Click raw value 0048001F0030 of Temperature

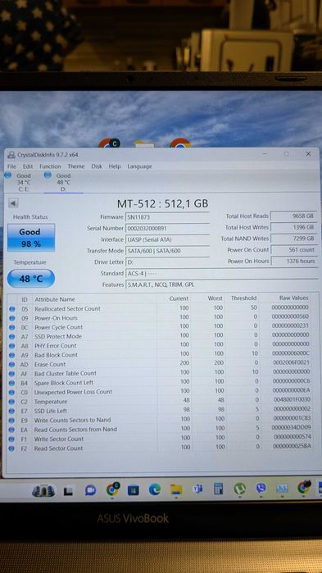(x=292, y=399)
